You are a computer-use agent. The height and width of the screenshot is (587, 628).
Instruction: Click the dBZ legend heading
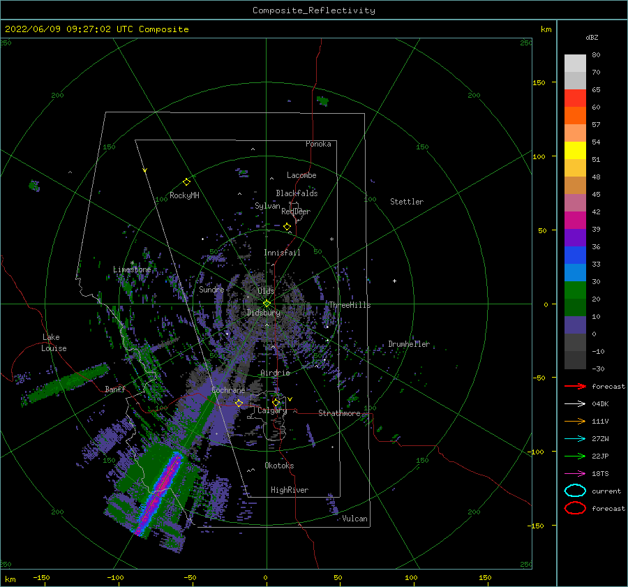[592, 37]
